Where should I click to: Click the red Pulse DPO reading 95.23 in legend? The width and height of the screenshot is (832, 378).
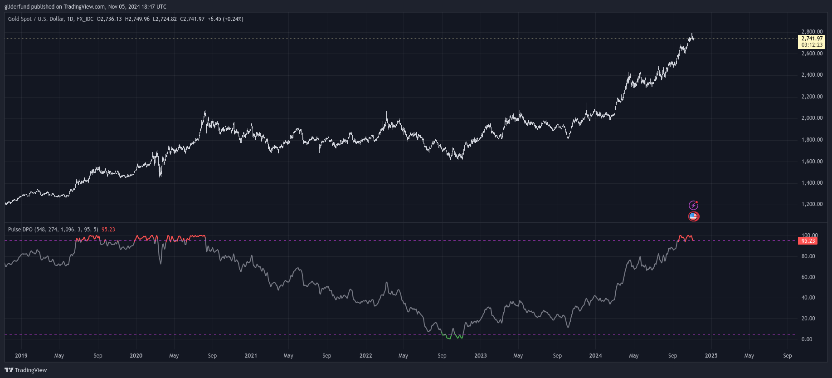108,230
